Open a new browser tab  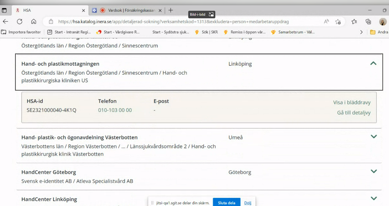tap(171, 10)
